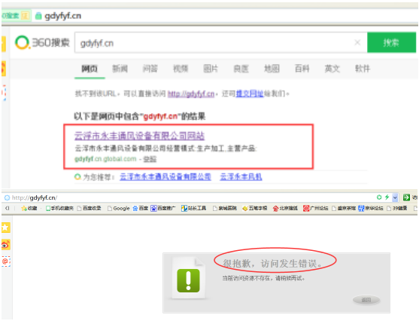The height and width of the screenshot is (321, 419).
Task: Open the 站长工具 bookmark
Action: (194, 208)
